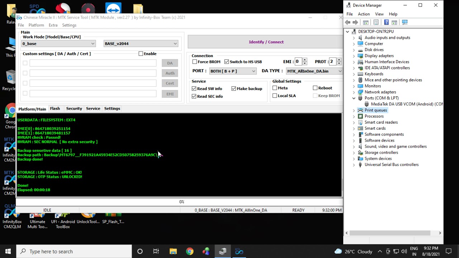Click the Forward arrow in Device Manager toolbar
459x258 pixels.
[x=355, y=22]
